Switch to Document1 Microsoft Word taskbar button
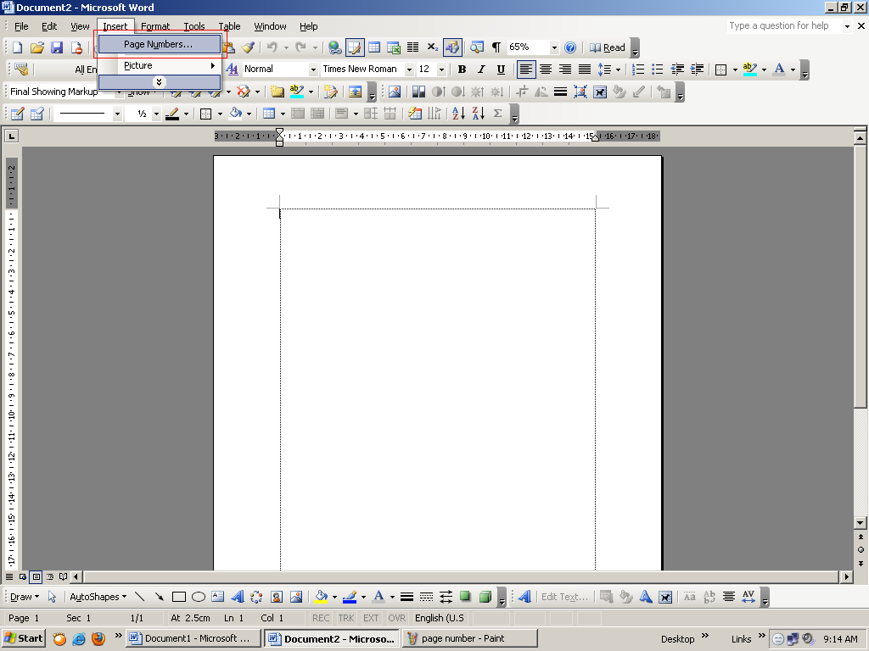 tap(193, 638)
